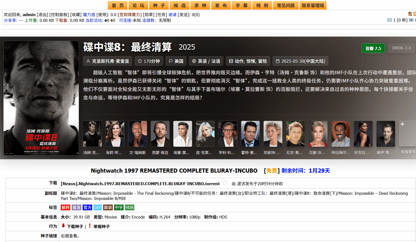Click the 英语 / 法语 language tag
416x242 pixels.
tap(206, 61)
